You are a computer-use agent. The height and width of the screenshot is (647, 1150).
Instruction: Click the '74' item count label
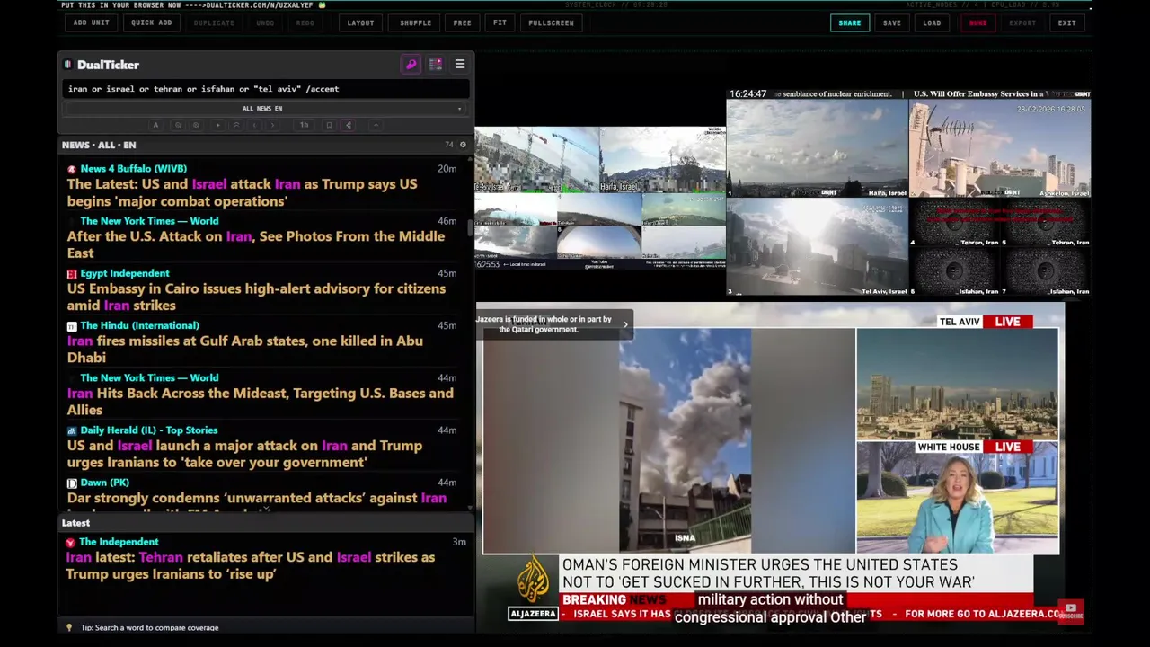pyautogui.click(x=449, y=145)
